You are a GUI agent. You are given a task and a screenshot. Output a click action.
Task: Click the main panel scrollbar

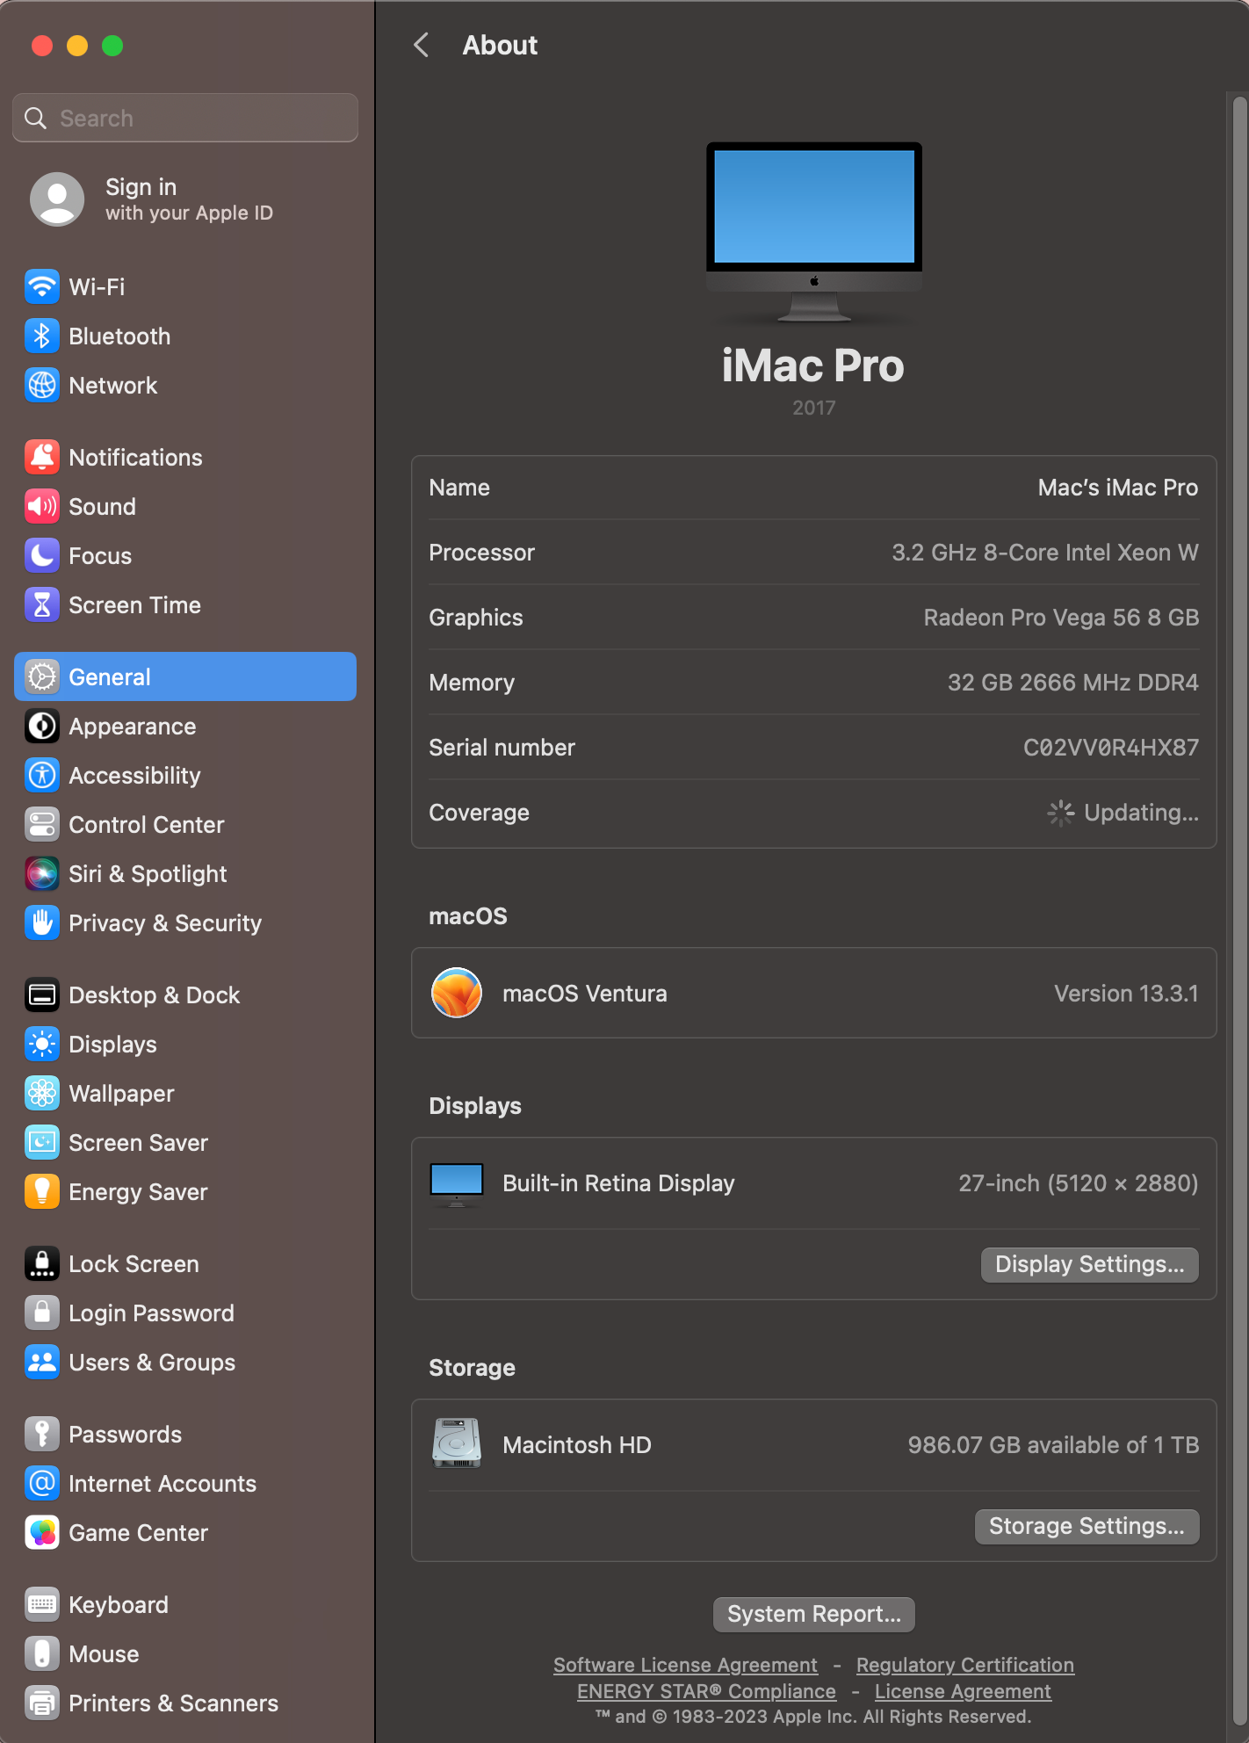coord(1239,909)
